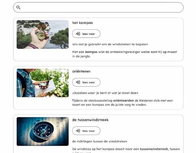Click speaker icon for oriënteren

click(x=78, y=82)
